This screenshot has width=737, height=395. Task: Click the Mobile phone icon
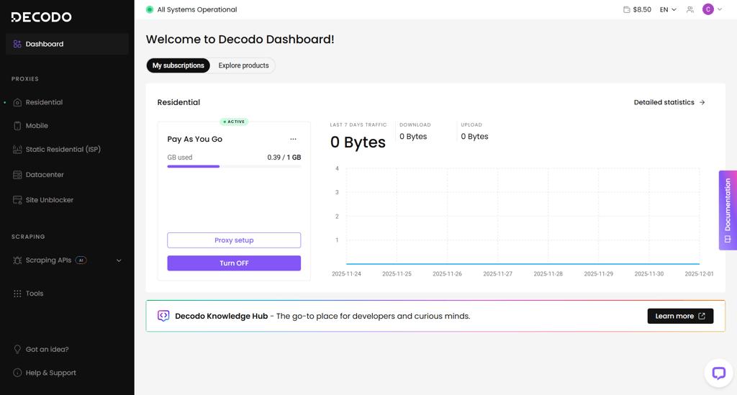(17, 126)
